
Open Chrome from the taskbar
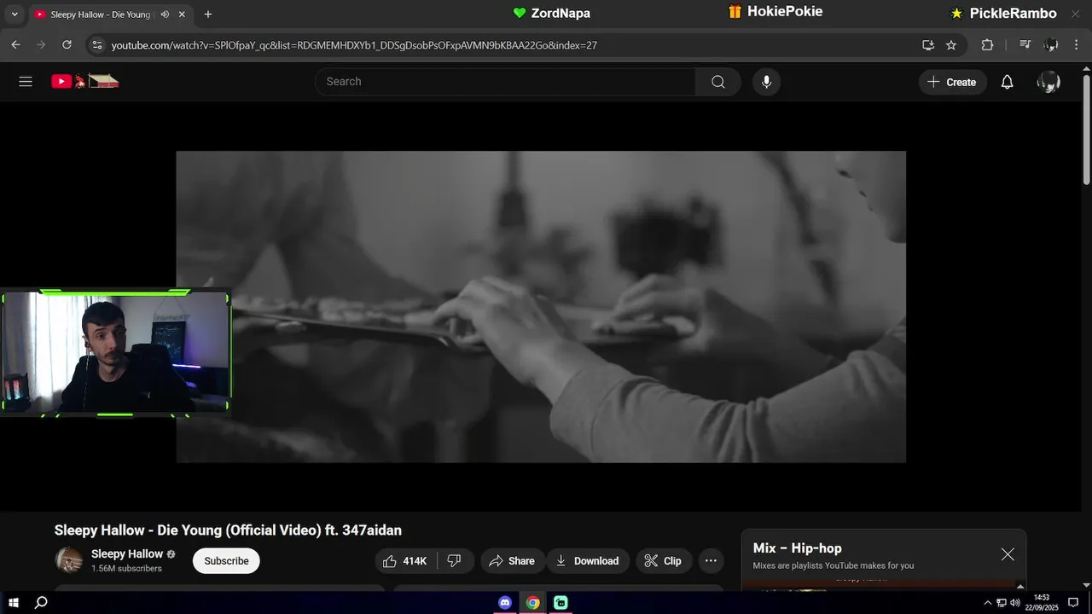(532, 603)
